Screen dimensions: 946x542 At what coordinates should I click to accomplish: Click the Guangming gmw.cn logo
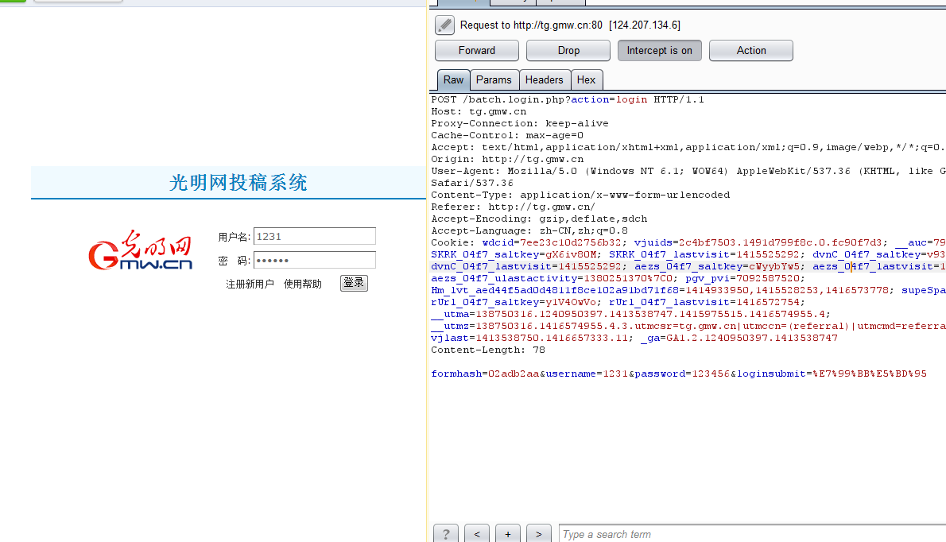click(141, 250)
